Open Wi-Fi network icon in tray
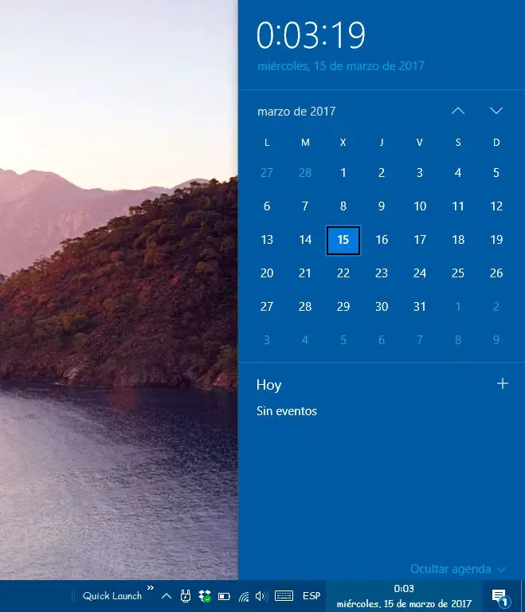Viewport: 525px width, 612px height. pos(244,596)
